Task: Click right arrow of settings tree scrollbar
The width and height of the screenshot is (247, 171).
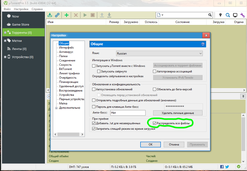Action: [x=82, y=134]
